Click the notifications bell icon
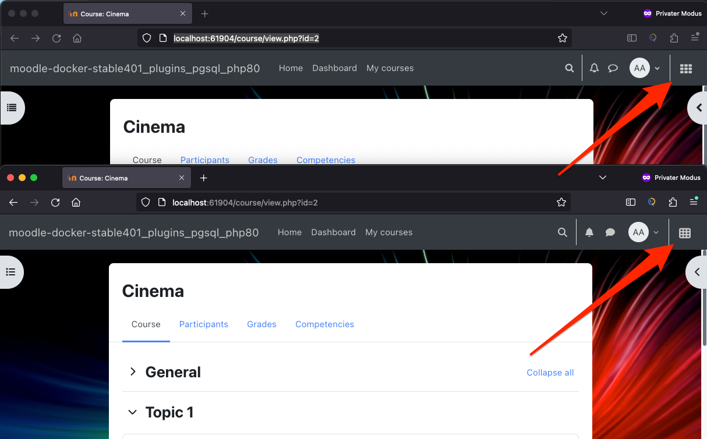The height and width of the screenshot is (439, 707). 589,232
